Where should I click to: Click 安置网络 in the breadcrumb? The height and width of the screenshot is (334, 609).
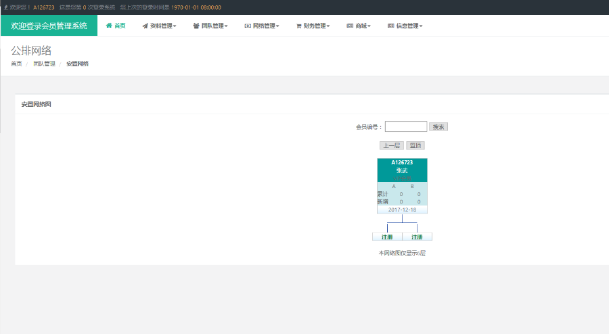tap(78, 64)
